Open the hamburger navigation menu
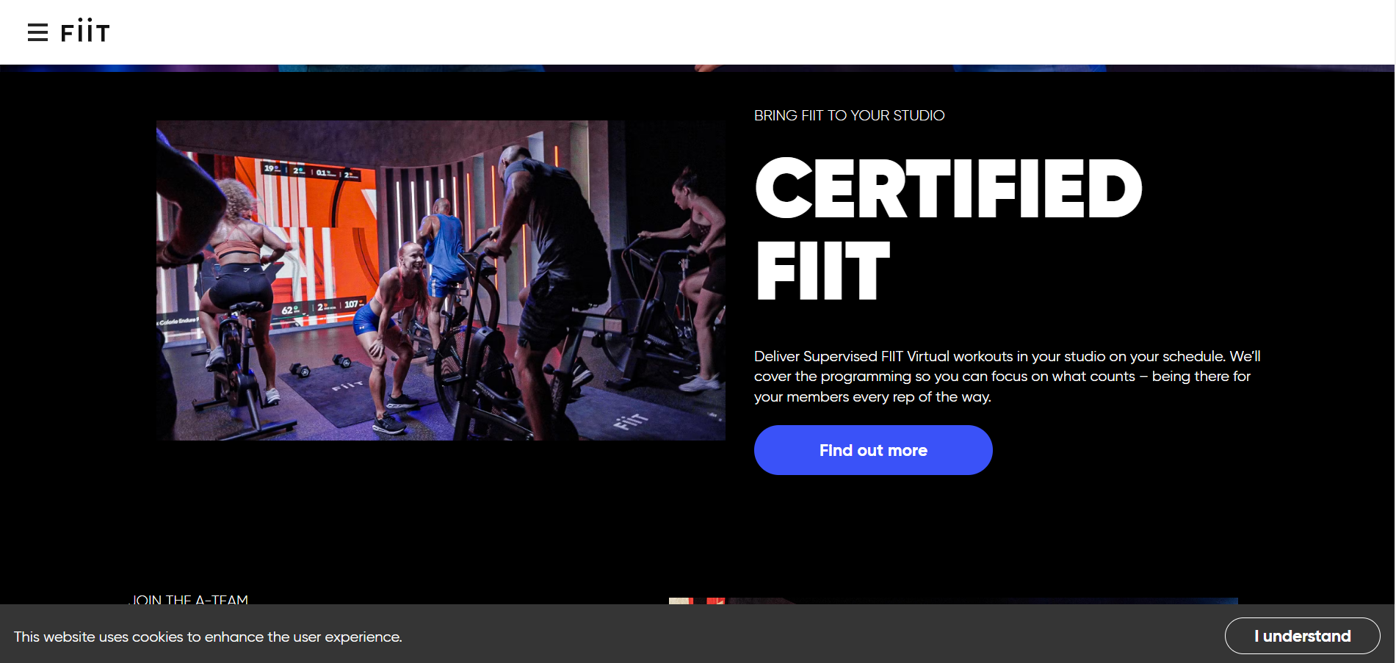This screenshot has width=1396, height=663. [37, 32]
